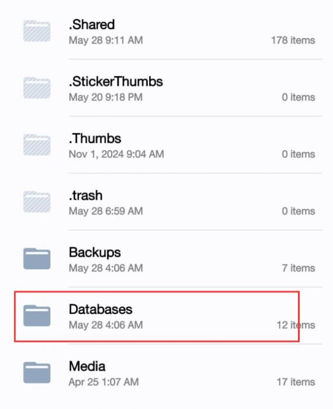Tap the .trash folder name
The image size is (333, 409).
[x=85, y=195]
